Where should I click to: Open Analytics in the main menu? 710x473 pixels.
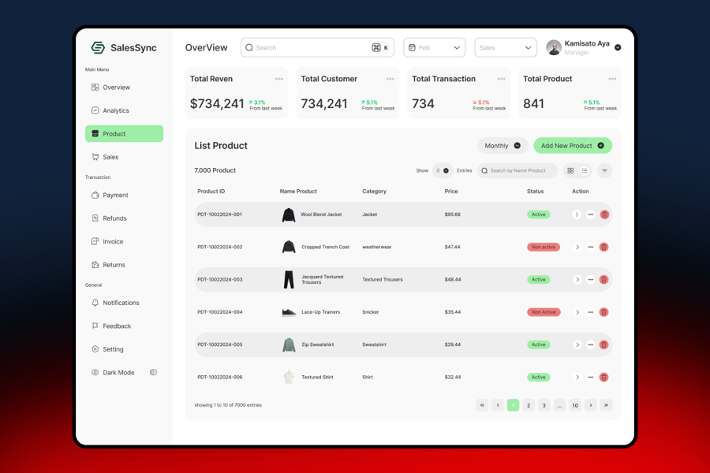[116, 110]
